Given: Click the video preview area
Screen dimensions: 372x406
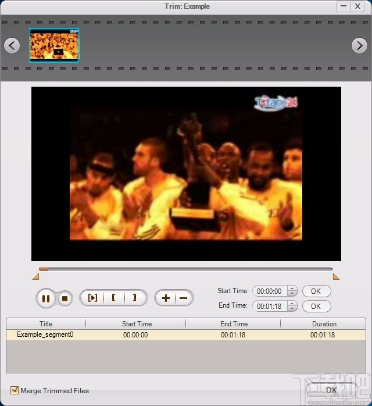Looking at the screenshot, I should click(x=186, y=174).
